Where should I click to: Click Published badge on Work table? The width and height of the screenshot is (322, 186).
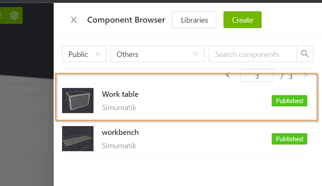289,101
